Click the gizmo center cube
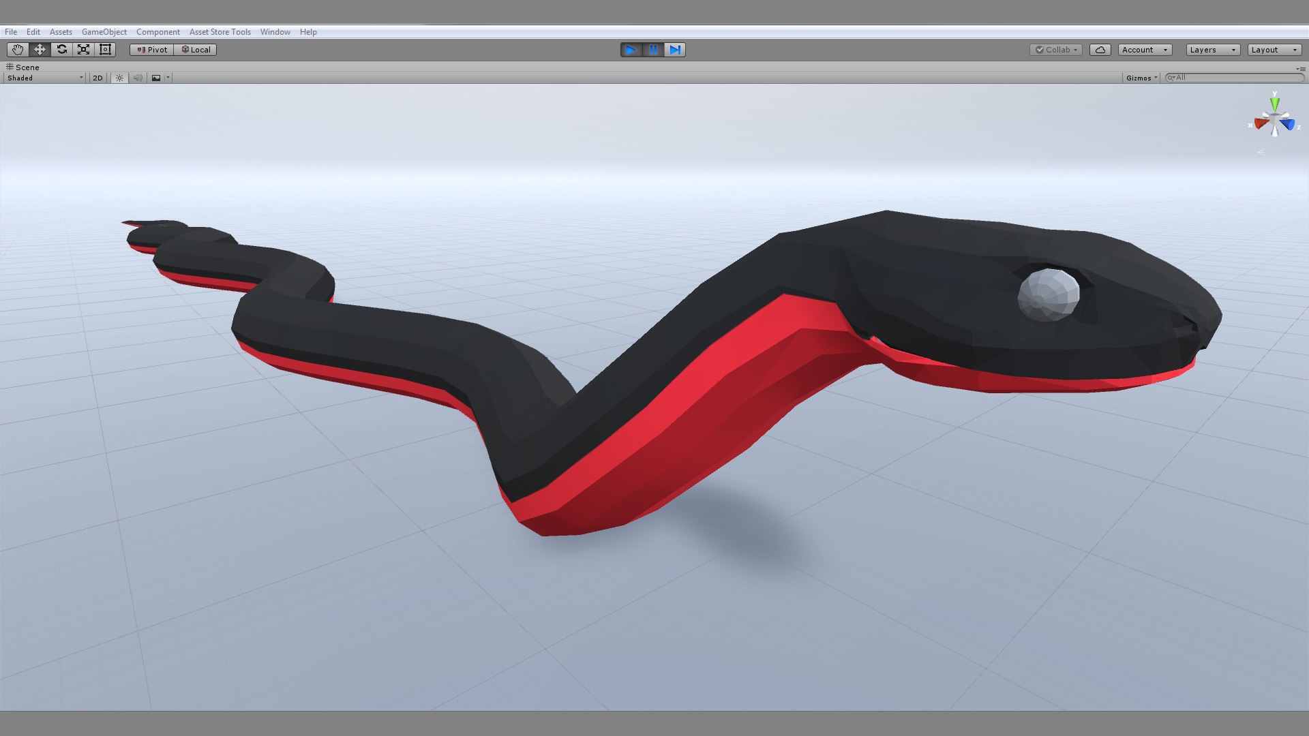Image resolution: width=1309 pixels, height=736 pixels. (x=1275, y=119)
